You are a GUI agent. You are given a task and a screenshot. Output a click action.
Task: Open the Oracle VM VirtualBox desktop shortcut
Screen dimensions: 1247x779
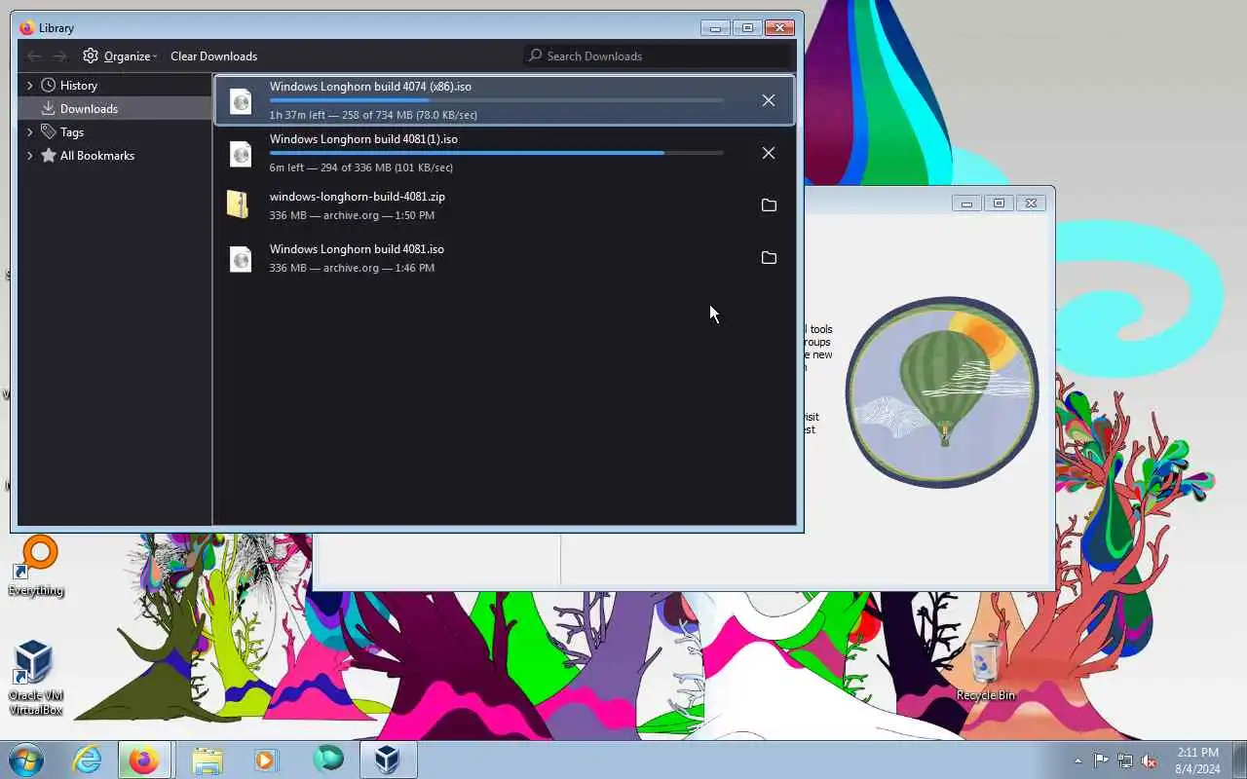[35, 677]
